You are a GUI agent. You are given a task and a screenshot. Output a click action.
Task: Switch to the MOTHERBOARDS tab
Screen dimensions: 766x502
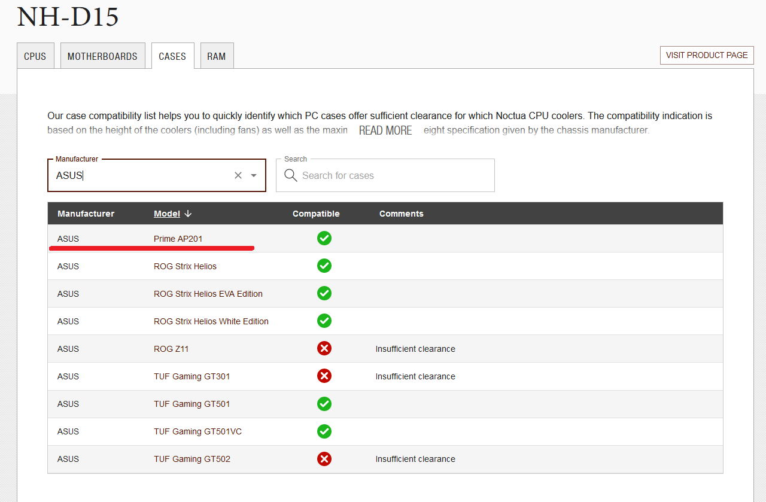pyautogui.click(x=102, y=56)
